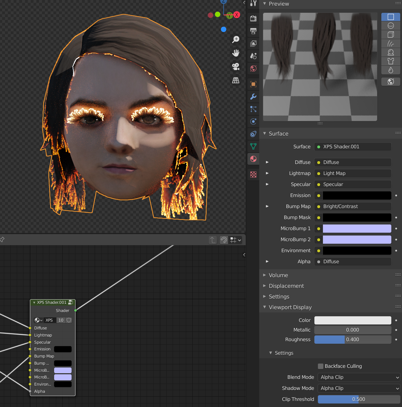Viewport: 402px width, 407px height.
Task: Open the World properties tab
Action: pos(254,69)
